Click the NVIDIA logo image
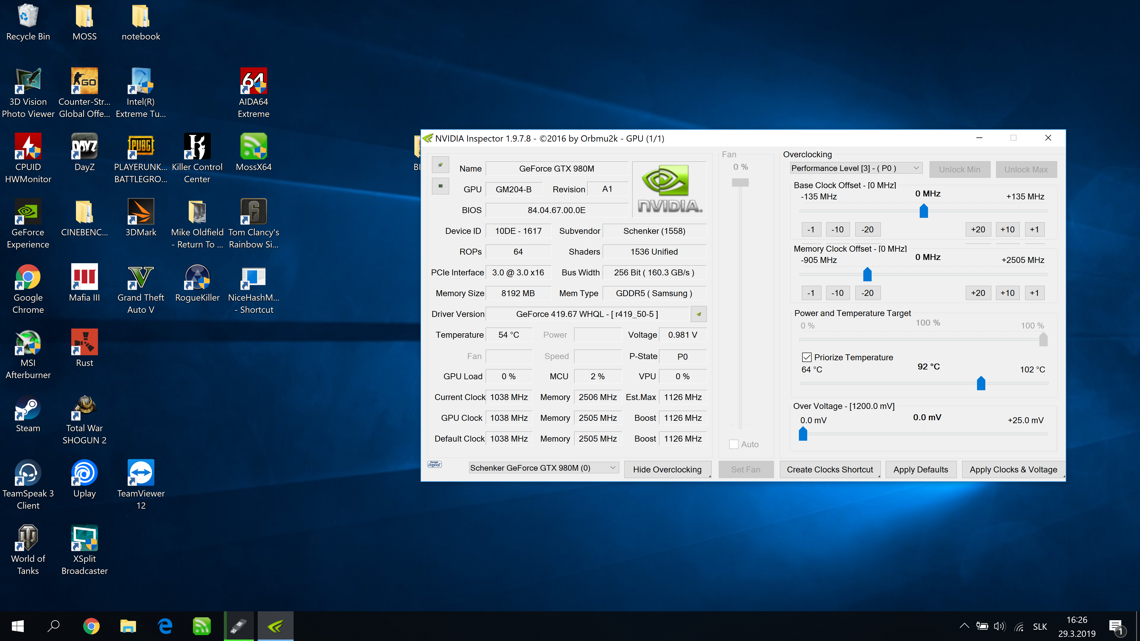 click(669, 189)
